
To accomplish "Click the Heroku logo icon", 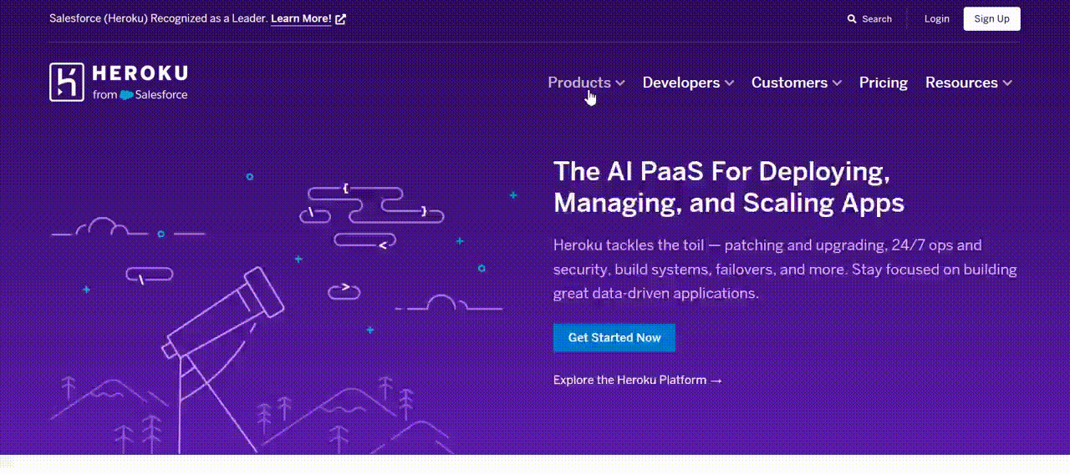I will [x=67, y=82].
